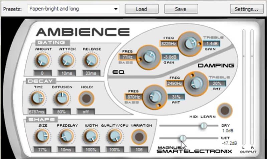The height and width of the screenshot is (159, 267).
Task: Open the Settings... dialog button
Action: pos(247,9)
